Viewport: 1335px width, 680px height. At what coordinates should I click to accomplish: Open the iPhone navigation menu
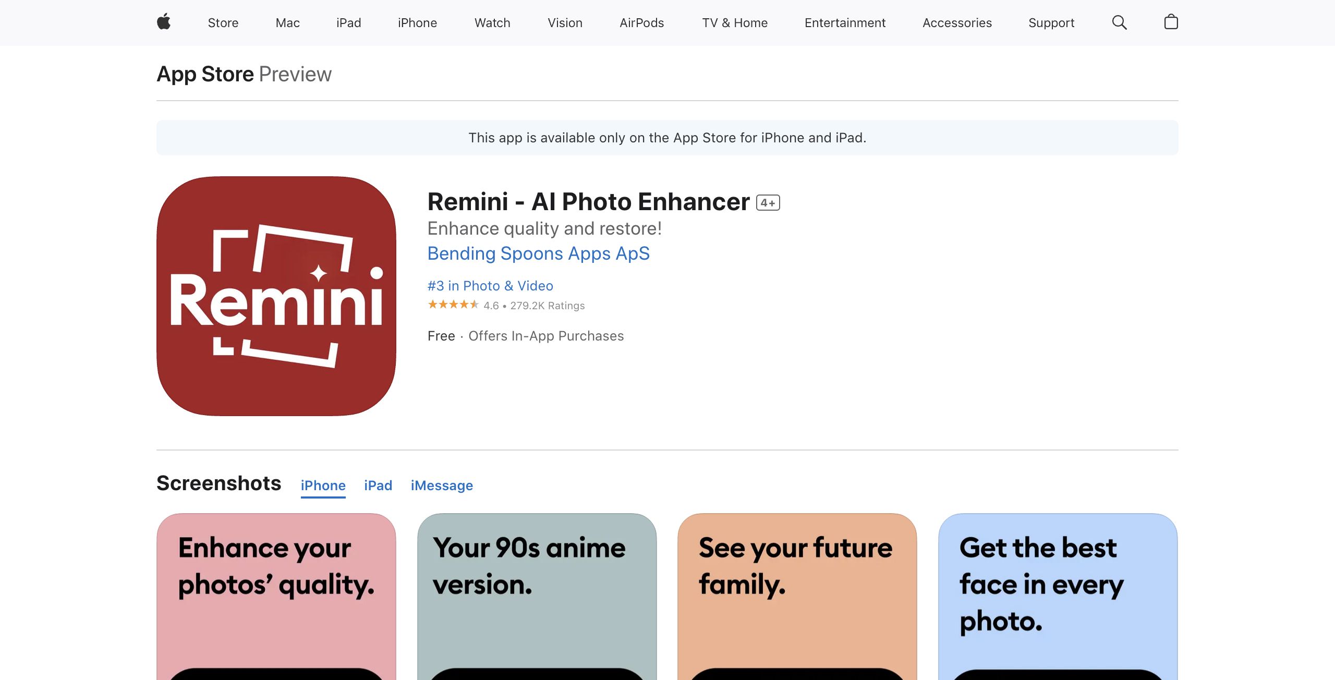(x=417, y=23)
